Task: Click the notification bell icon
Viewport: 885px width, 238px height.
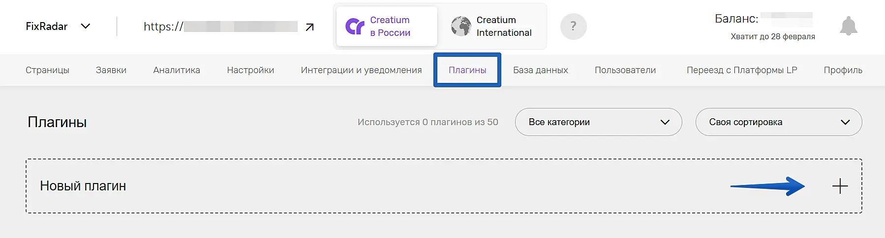Action: 848,26
